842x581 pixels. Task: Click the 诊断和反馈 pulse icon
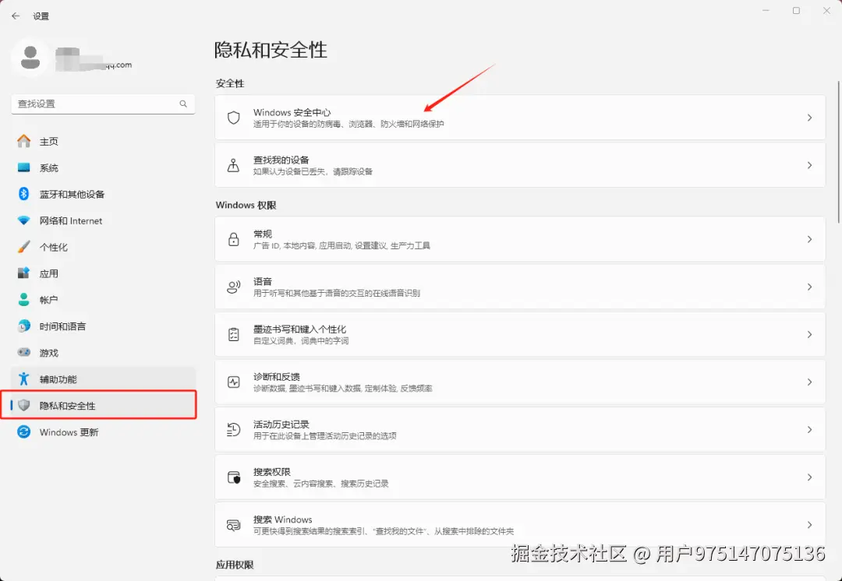coord(234,382)
